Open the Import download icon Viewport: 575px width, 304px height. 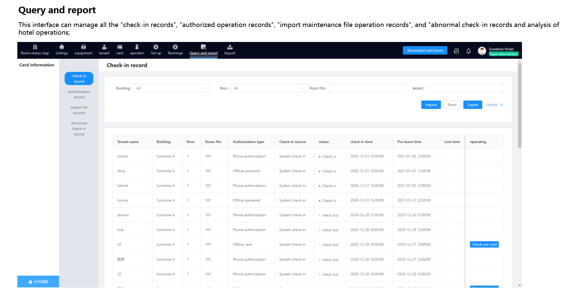point(230,47)
